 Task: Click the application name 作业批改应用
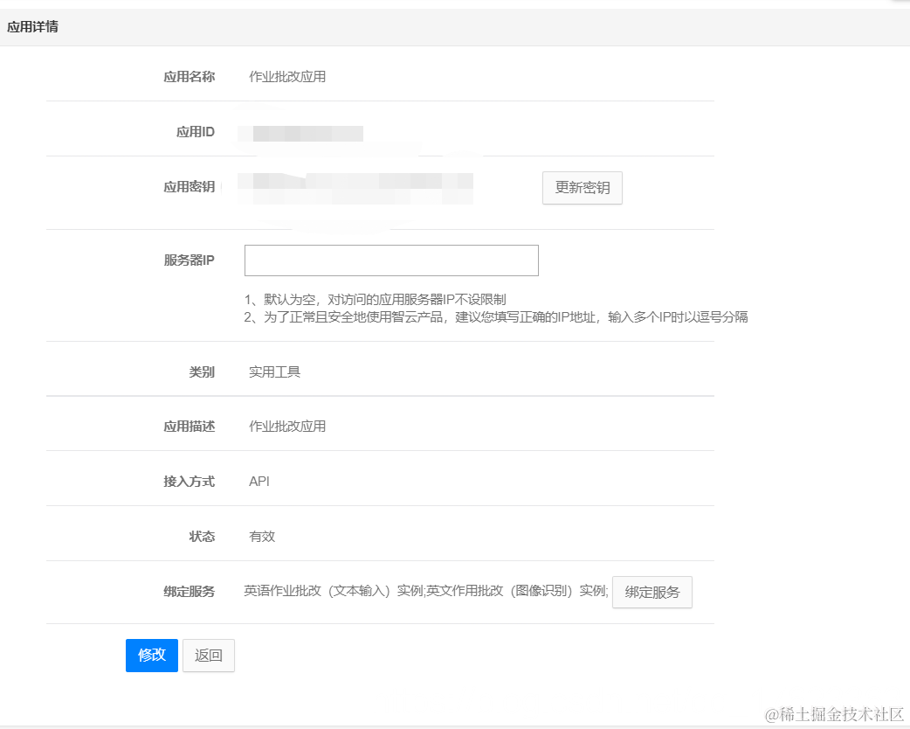286,76
